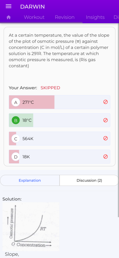This screenshot has height=258, width=119.
Task: Open the hamburger navigation menu
Action: tap(9, 7)
